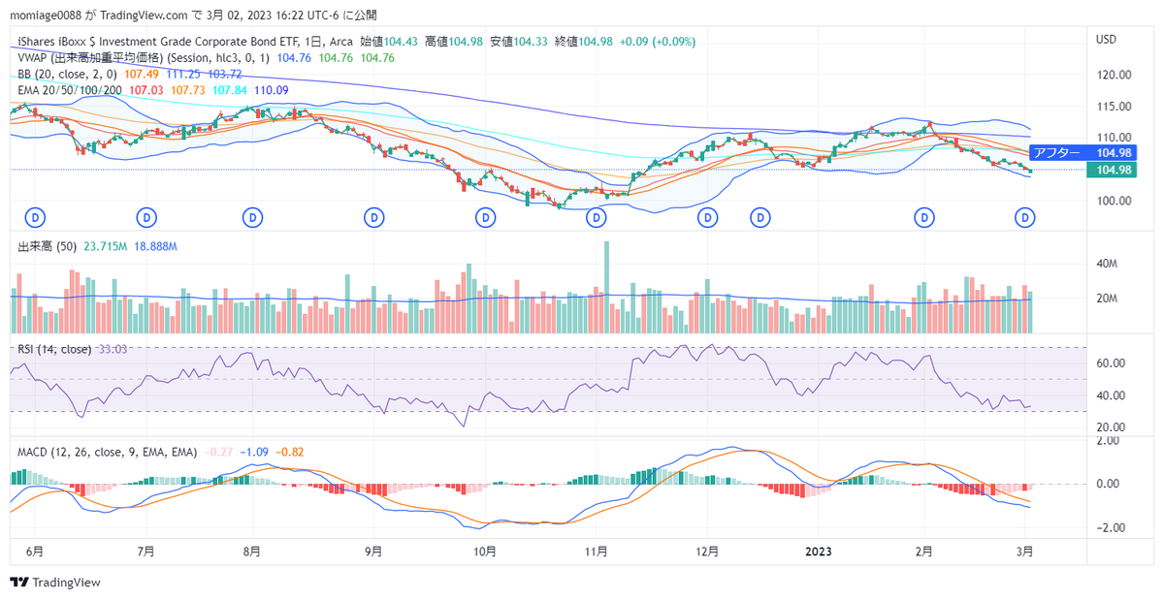Click the +0.09 (+0.09%) change value

tap(658, 42)
